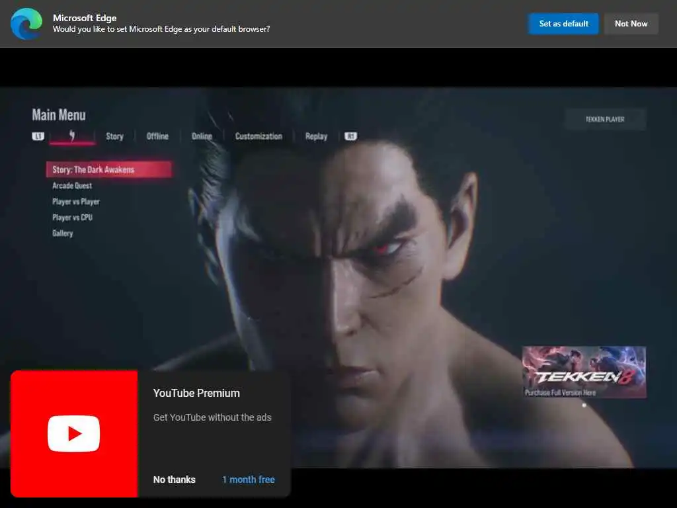Click the R1 bumper icon in the menu
Screen dimensions: 677x508
click(350, 136)
